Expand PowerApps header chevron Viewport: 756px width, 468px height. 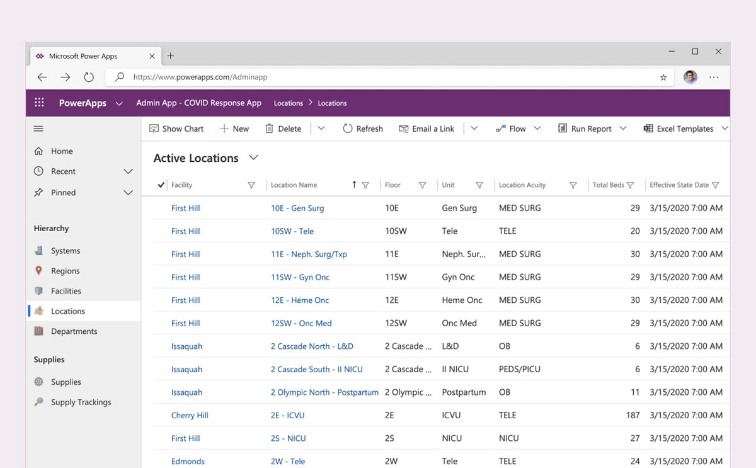pos(119,103)
